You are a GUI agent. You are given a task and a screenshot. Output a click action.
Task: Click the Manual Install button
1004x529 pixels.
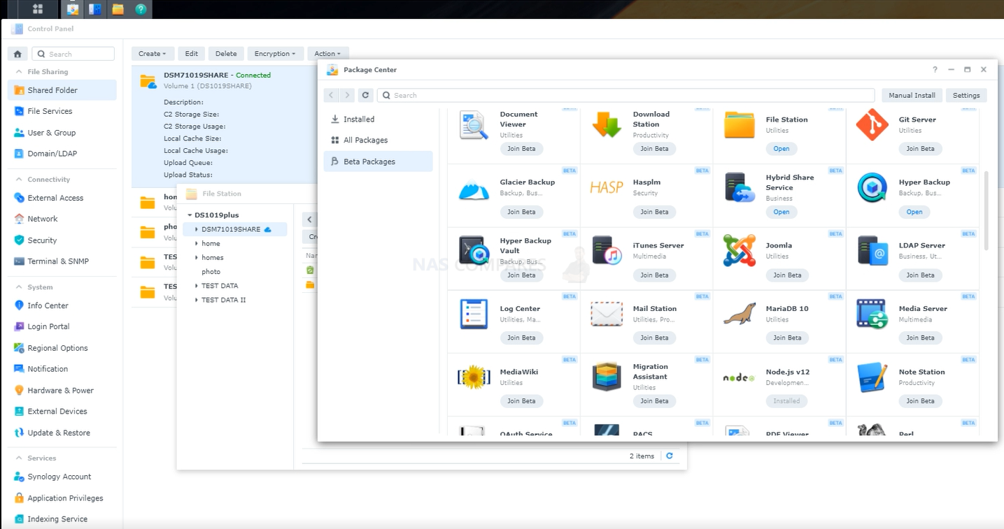[912, 95]
